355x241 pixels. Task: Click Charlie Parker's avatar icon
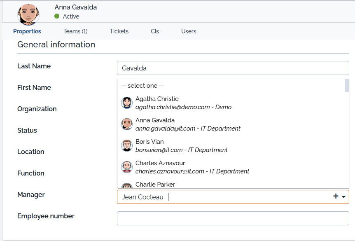pyautogui.click(x=127, y=186)
